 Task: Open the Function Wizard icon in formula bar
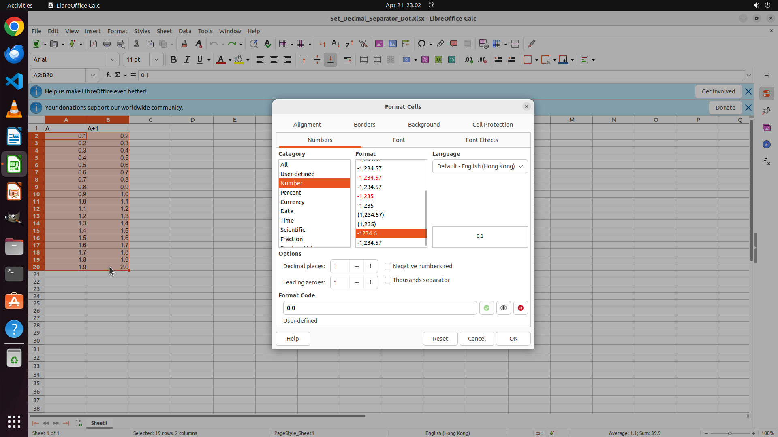click(x=108, y=75)
